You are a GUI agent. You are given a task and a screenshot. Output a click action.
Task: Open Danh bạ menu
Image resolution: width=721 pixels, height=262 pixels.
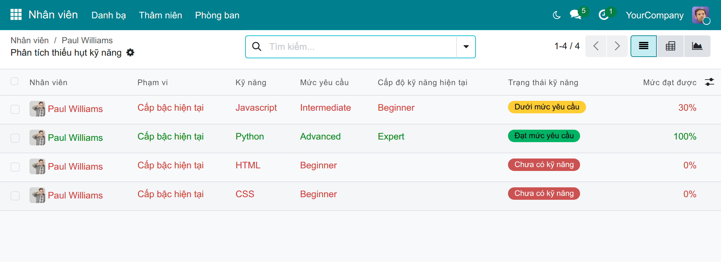[108, 15]
